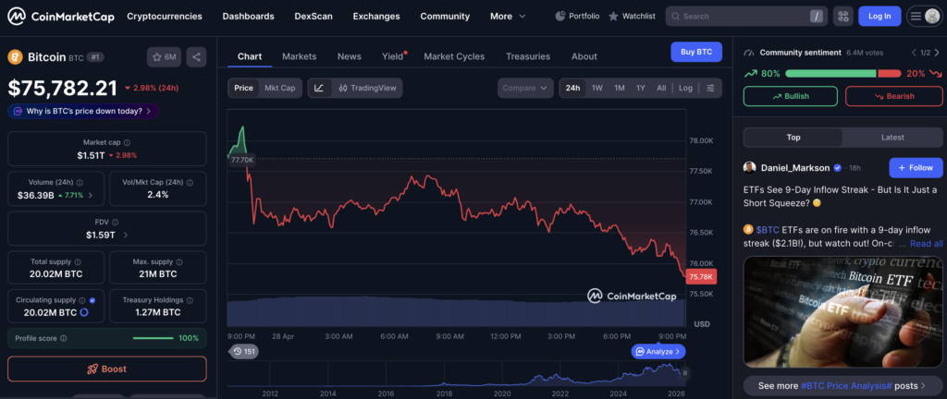The image size is (947, 399).
Task: Click in the Search field
Action: tap(746, 17)
